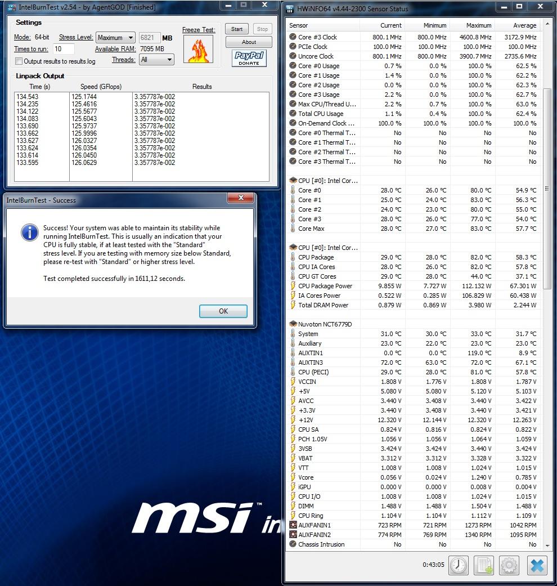Click the fan icon beside AUXFANIN2
557x586 pixels.
293,535
